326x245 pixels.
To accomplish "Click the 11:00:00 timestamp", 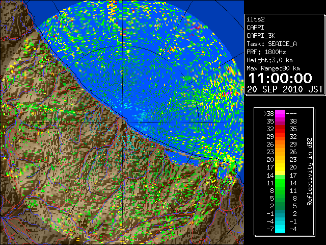I will [280, 78].
